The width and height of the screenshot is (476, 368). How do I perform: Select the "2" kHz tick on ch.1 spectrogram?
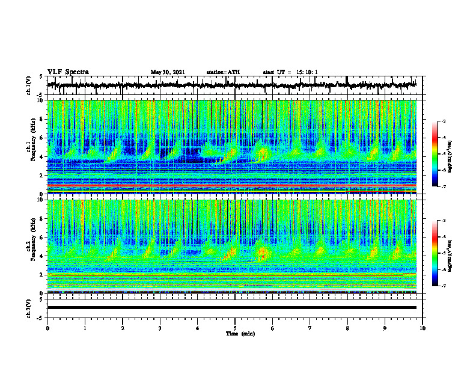coord(41,176)
